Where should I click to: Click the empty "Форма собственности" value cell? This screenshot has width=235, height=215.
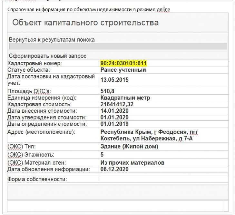tap(164, 179)
